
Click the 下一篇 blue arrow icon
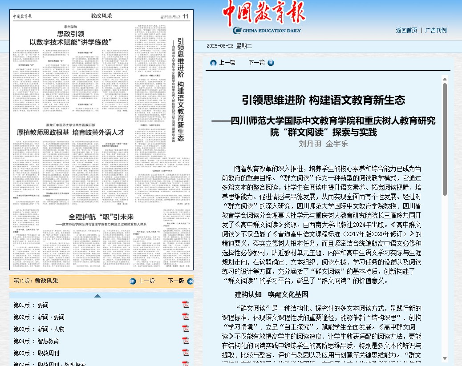click(270, 63)
